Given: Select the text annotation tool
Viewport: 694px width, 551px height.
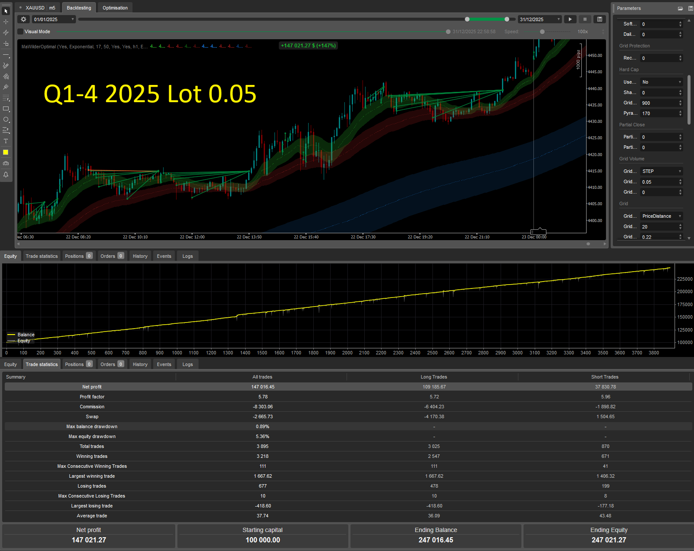Looking at the screenshot, I should coord(6,141).
